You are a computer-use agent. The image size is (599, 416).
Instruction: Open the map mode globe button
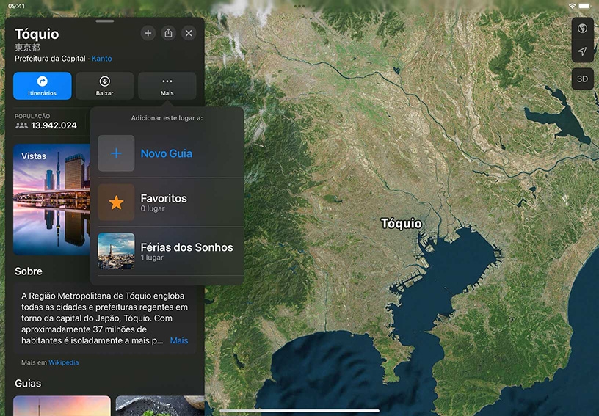pyautogui.click(x=582, y=28)
